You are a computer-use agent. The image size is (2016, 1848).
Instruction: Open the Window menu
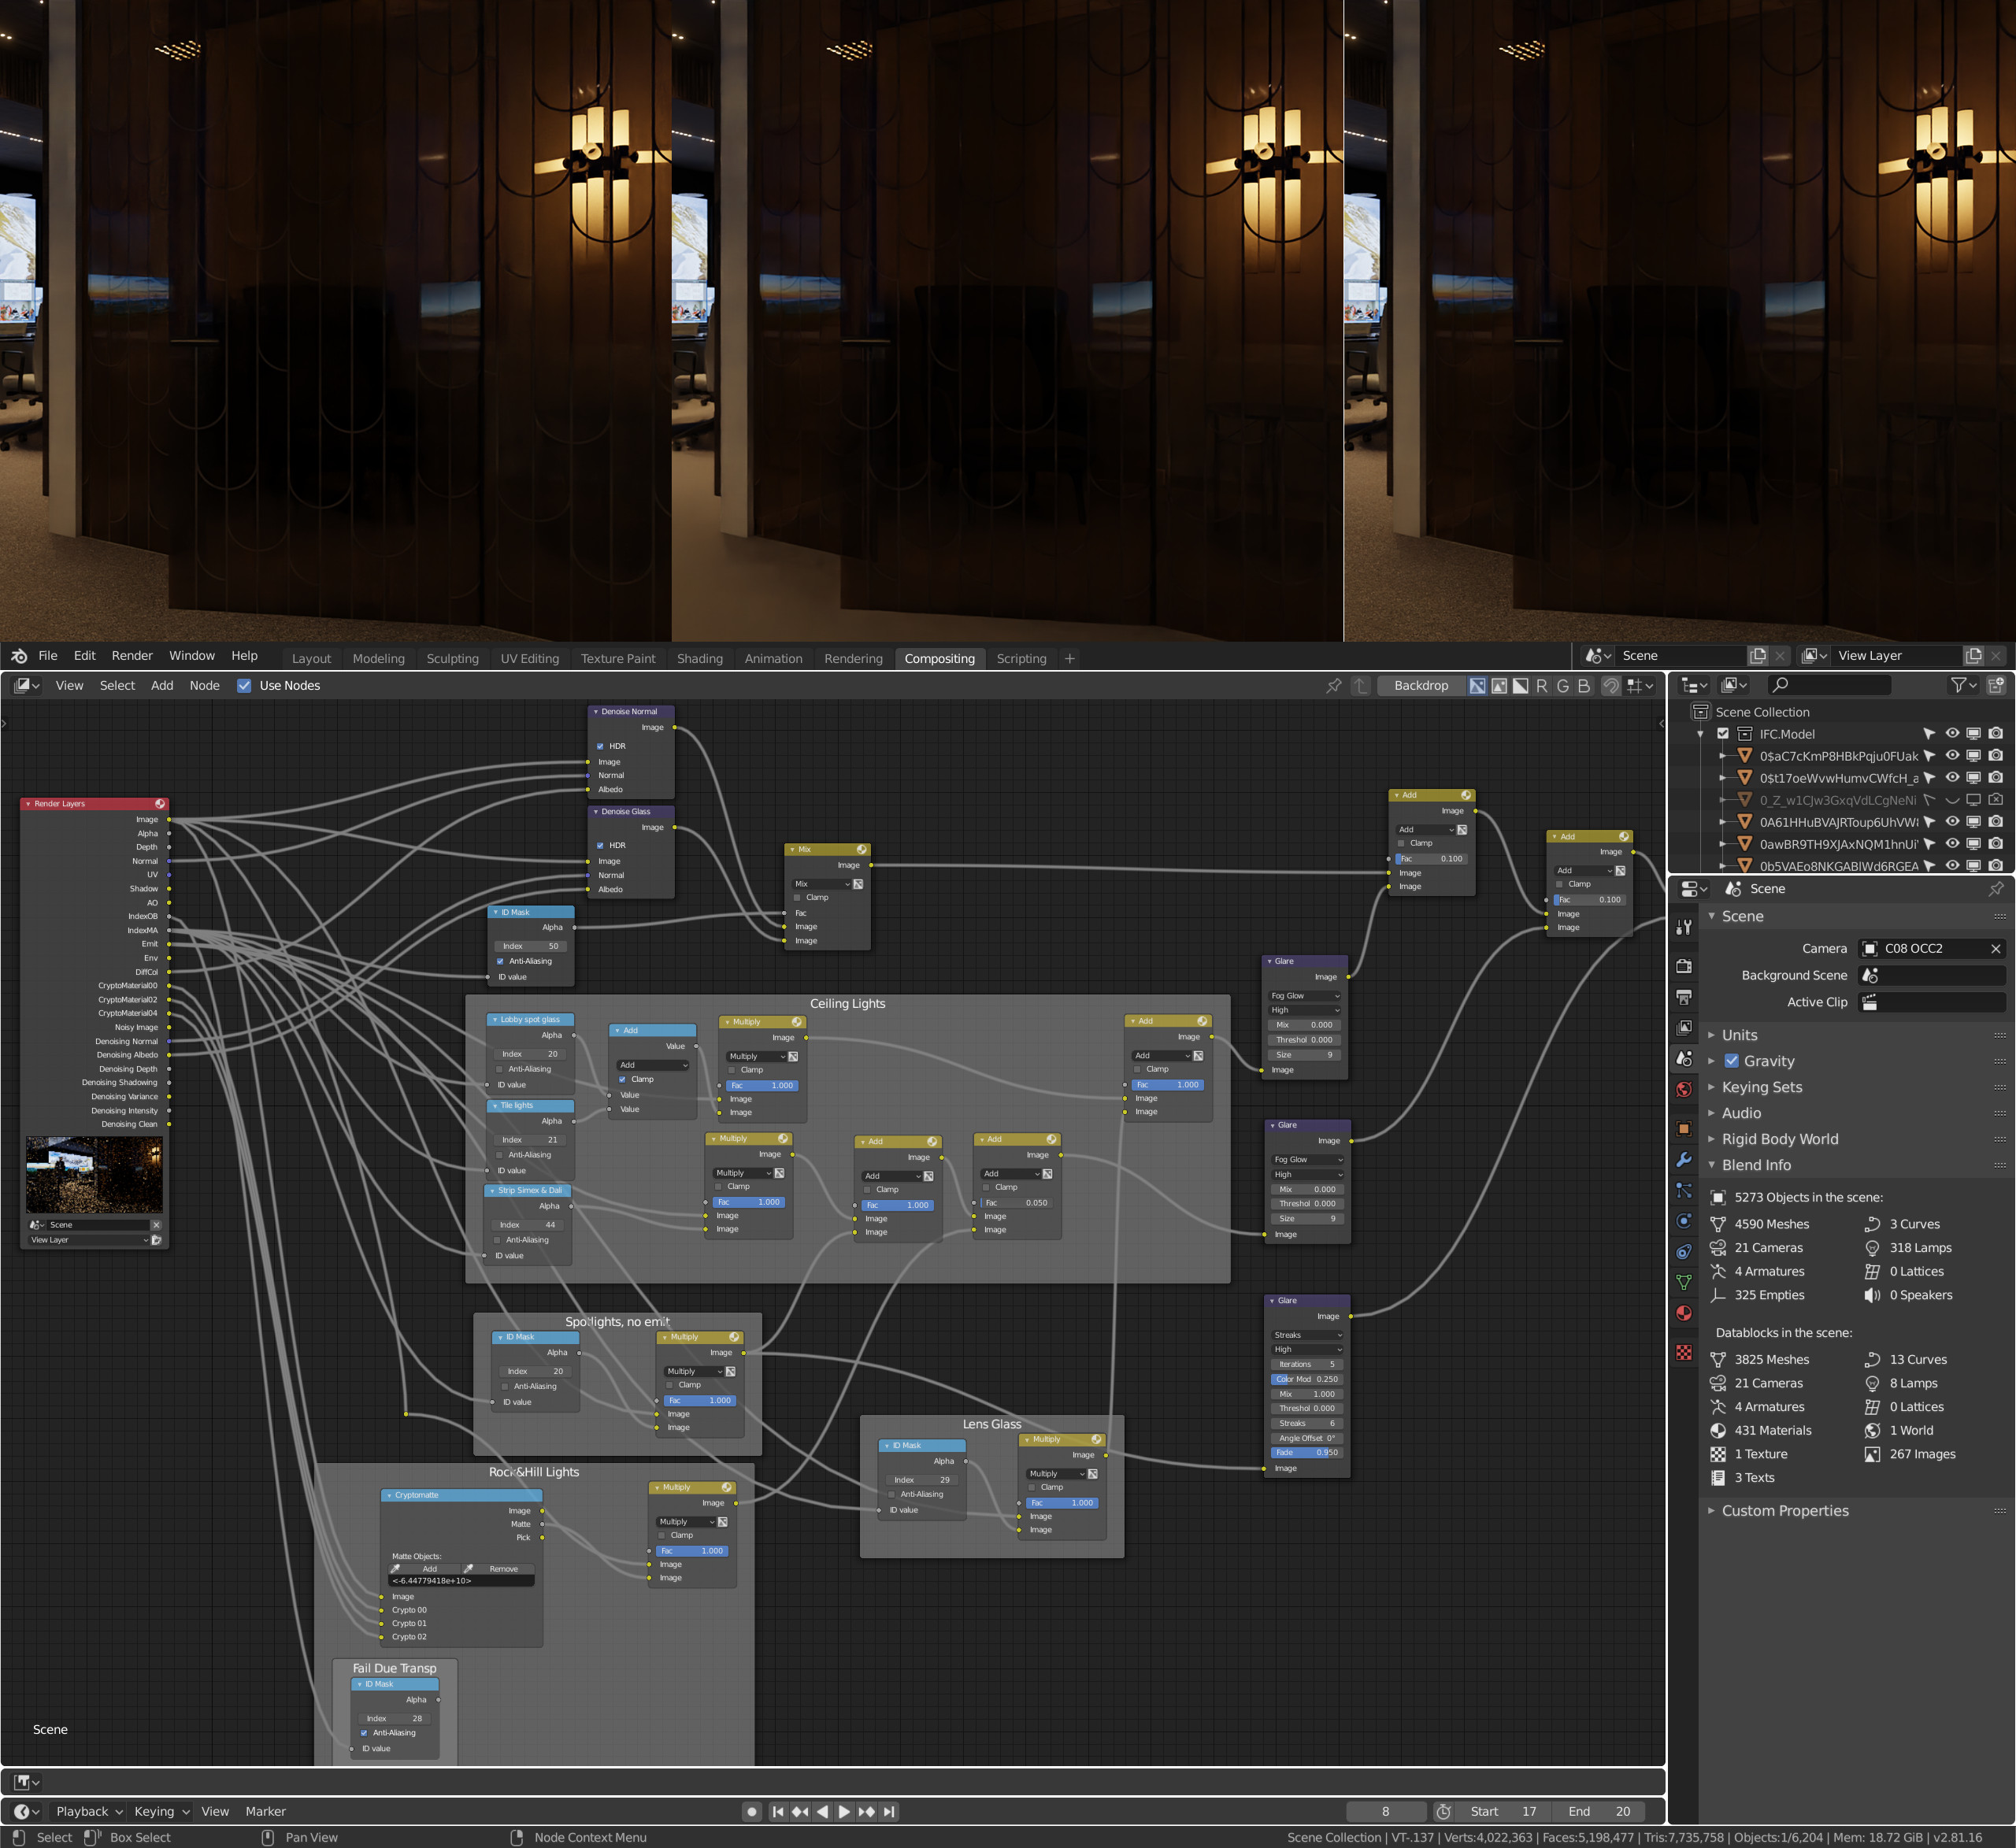tap(191, 656)
